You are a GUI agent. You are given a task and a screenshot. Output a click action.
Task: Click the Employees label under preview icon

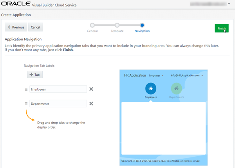tap(151, 97)
